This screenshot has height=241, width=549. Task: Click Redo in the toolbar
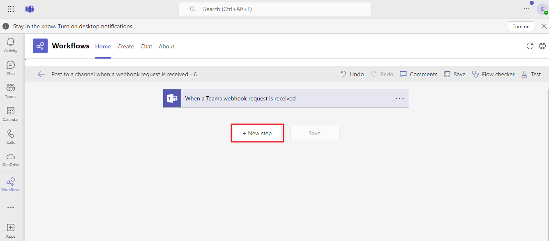click(382, 74)
